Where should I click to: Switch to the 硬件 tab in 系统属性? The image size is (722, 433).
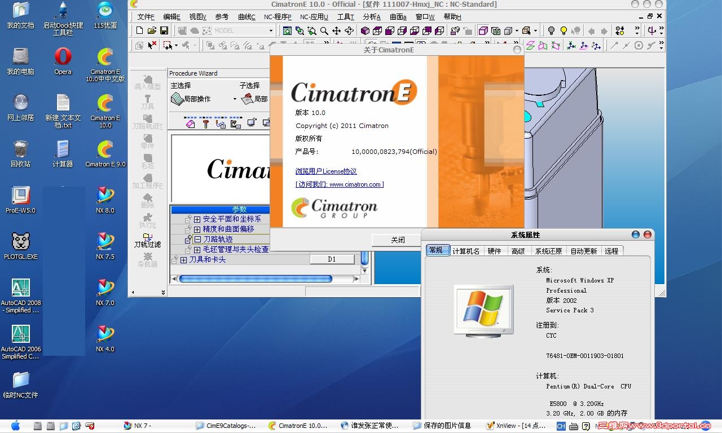[494, 251]
